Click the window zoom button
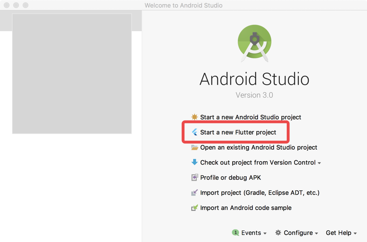Viewport: 367px width, 242px height. pyautogui.click(x=25, y=5)
